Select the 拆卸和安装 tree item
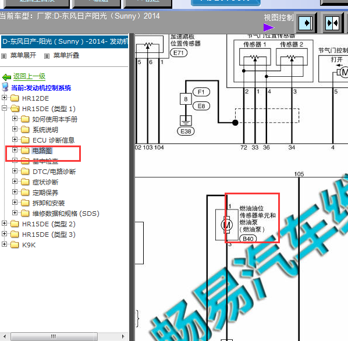This screenshot has width=348, height=341. [x=48, y=203]
